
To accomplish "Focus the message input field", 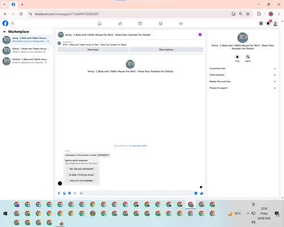I will (136, 193).
